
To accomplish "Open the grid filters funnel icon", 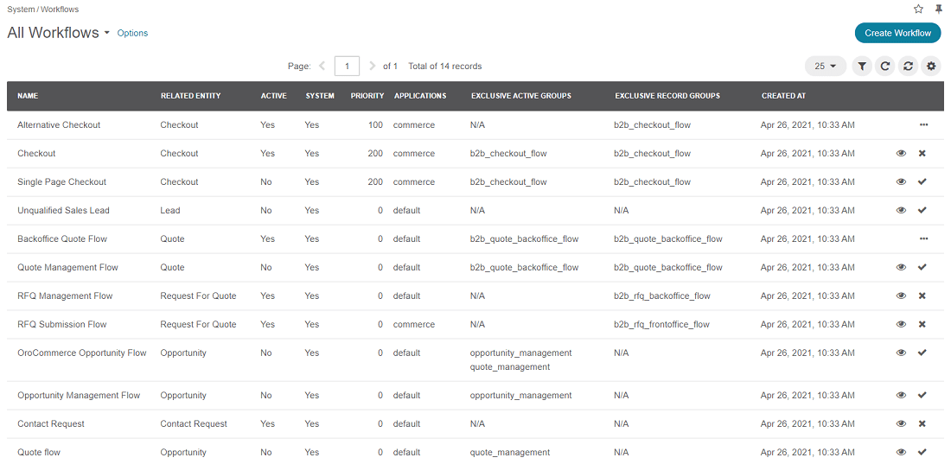I will click(x=862, y=67).
